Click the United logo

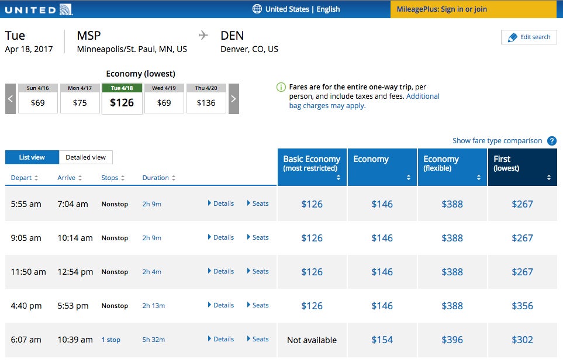[39, 9]
